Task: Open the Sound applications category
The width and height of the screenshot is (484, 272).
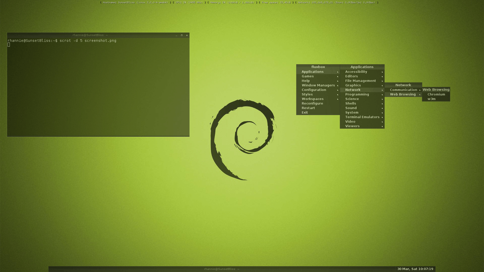Action: point(351,108)
